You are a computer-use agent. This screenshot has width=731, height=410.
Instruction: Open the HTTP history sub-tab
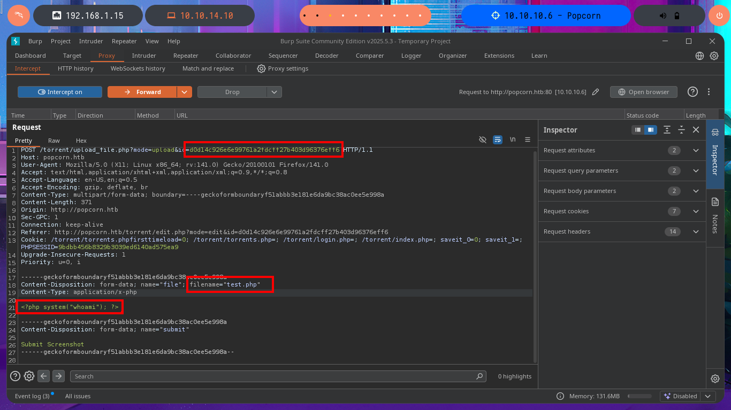75,68
